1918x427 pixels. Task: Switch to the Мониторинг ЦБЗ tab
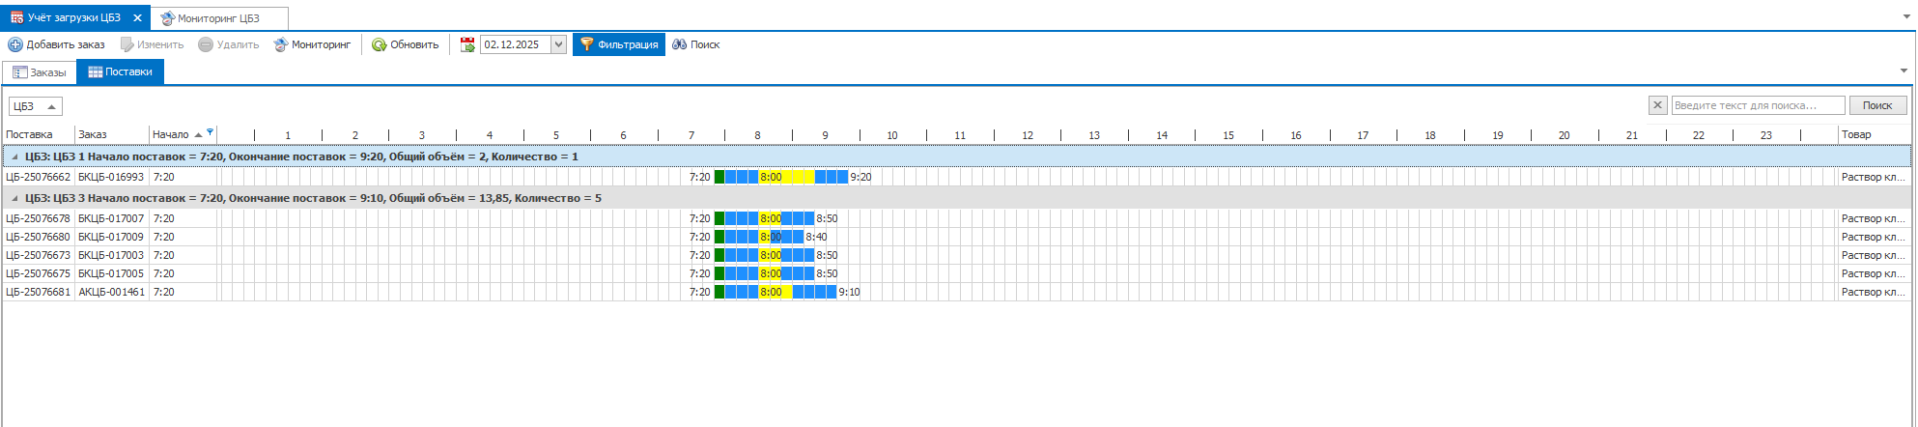[217, 18]
